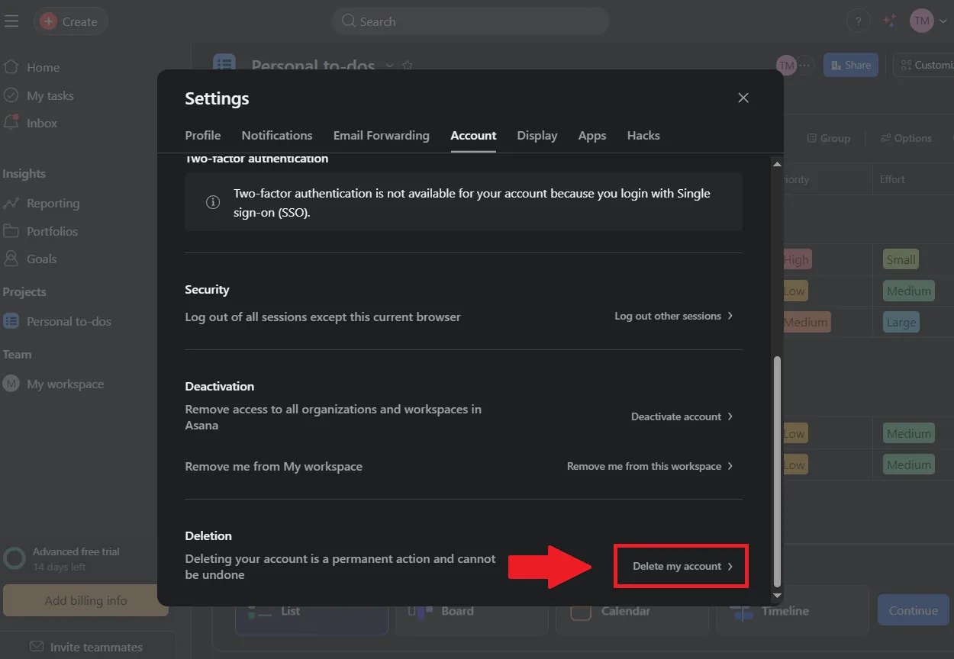This screenshot has width=954, height=659.
Task: Open the project title dropdown chevron
Action: (x=389, y=66)
